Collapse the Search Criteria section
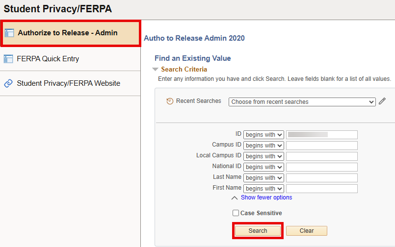The image size is (395, 247). pyautogui.click(x=156, y=70)
